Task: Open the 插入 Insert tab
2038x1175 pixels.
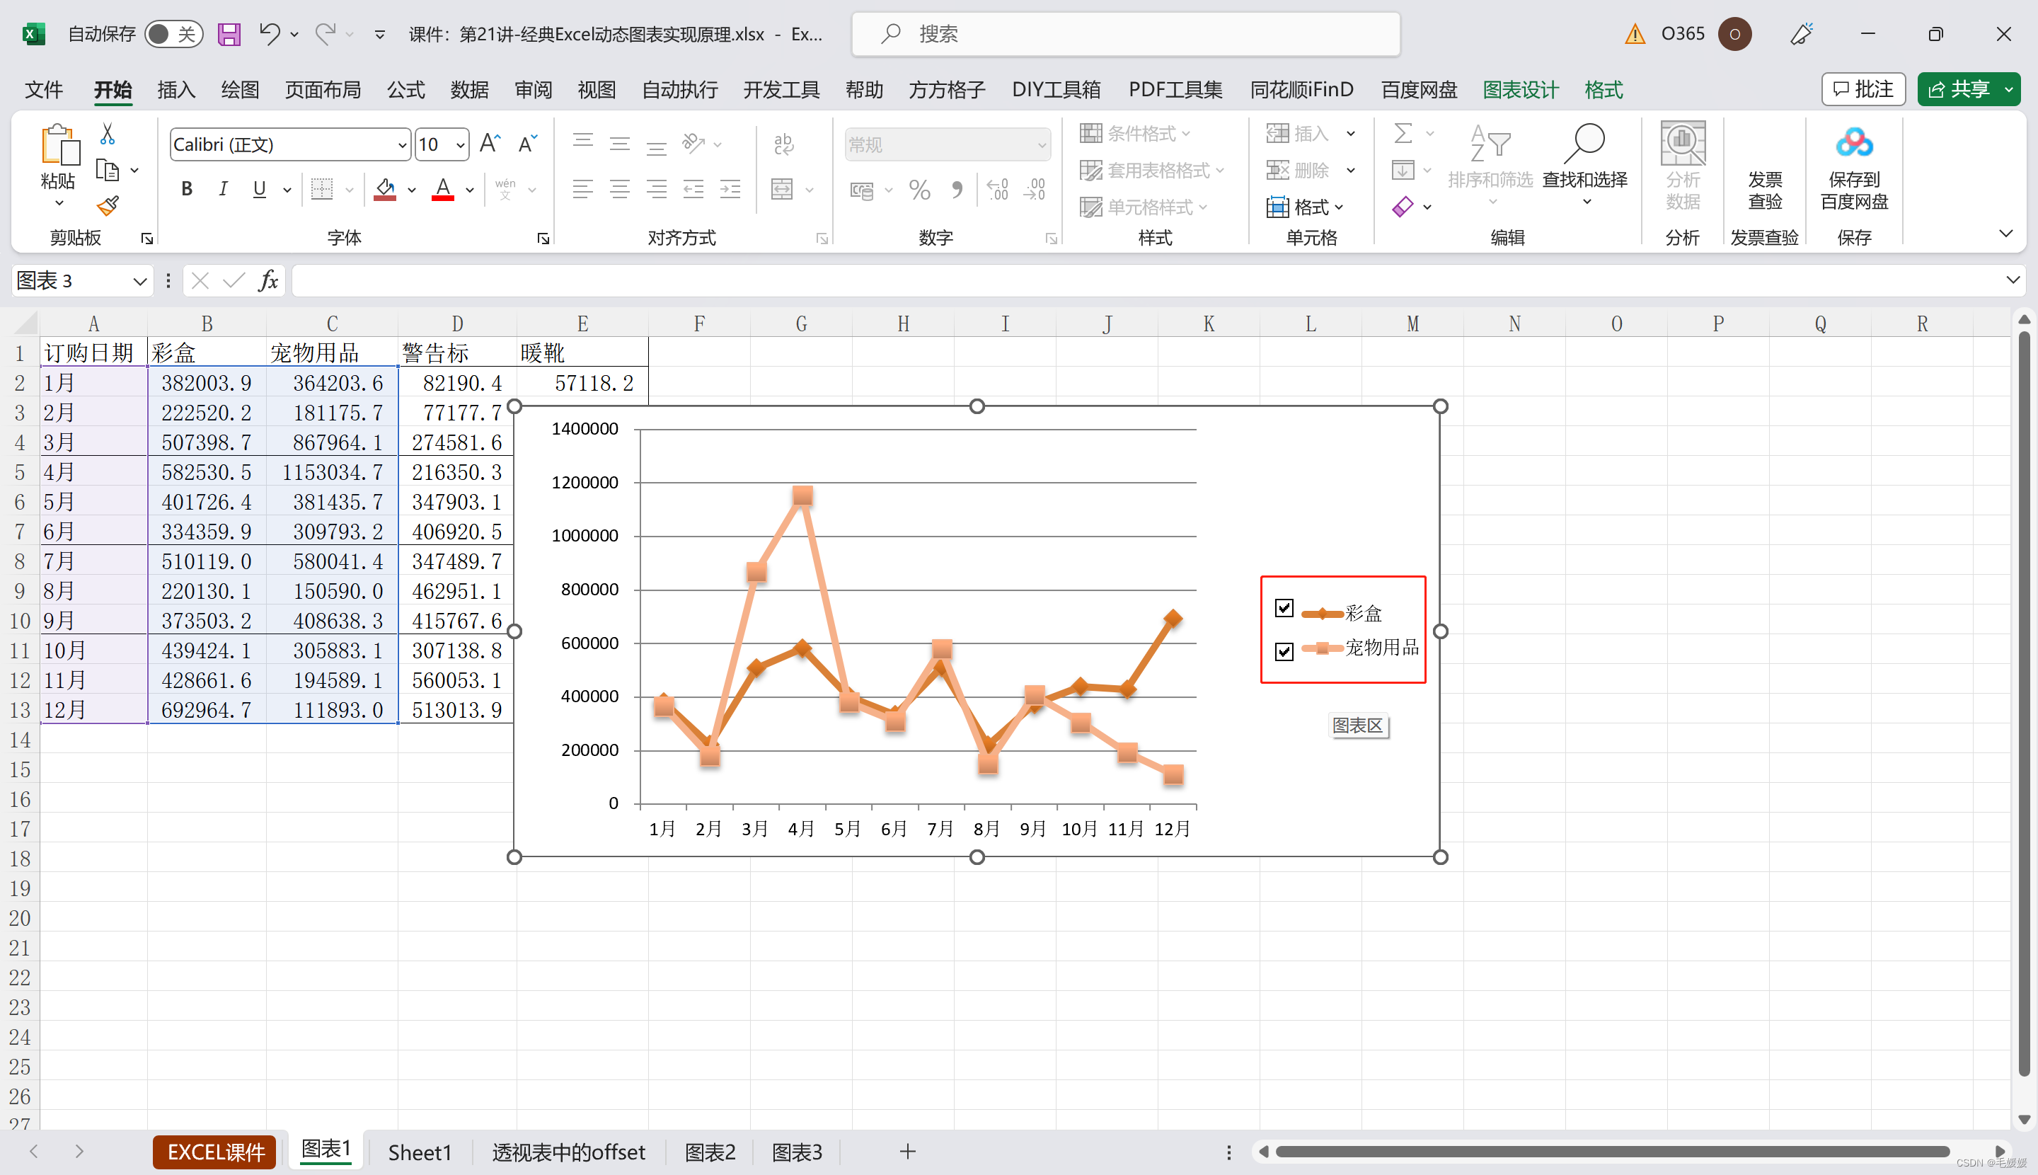Action: coord(176,90)
